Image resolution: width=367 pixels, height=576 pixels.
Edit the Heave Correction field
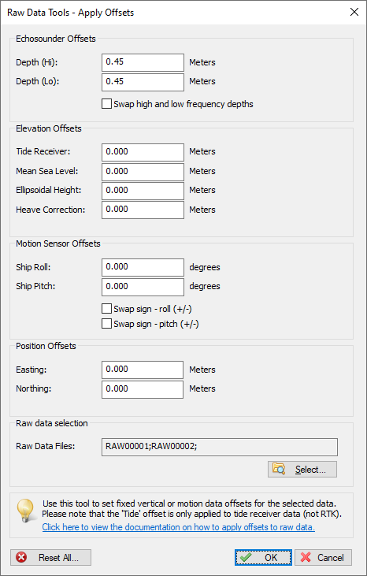tap(143, 210)
